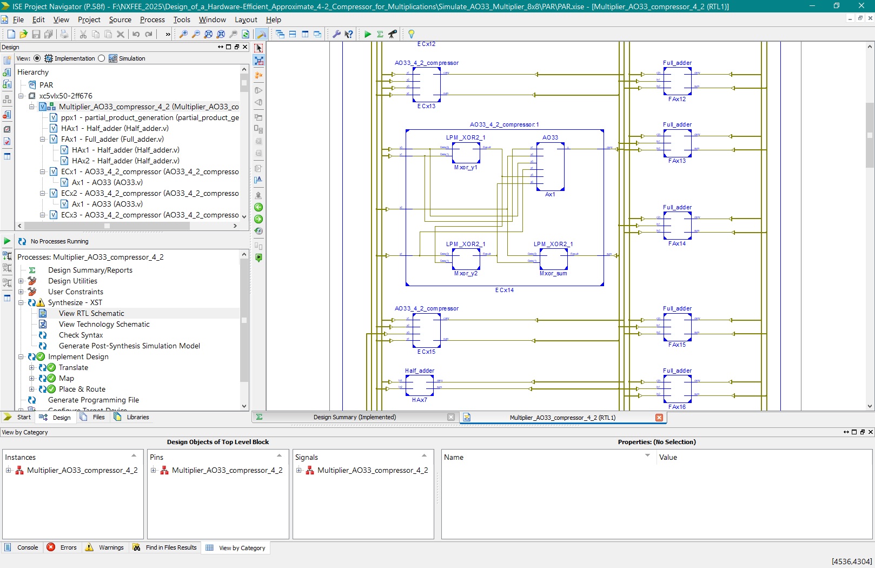875x568 pixels.
Task: Click the new file toolbar icon
Action: pyautogui.click(x=11, y=34)
